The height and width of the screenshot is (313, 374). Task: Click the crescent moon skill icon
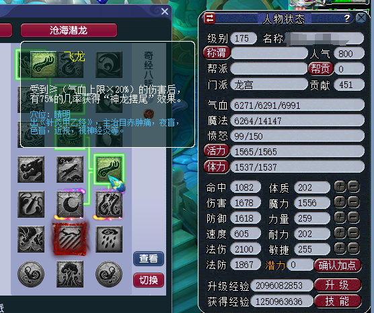[x=70, y=204]
